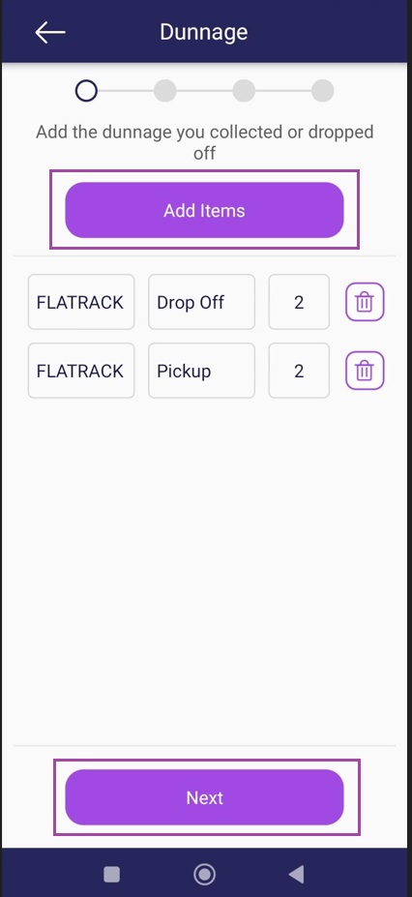Tap the dunnage instruction text

point(205,142)
